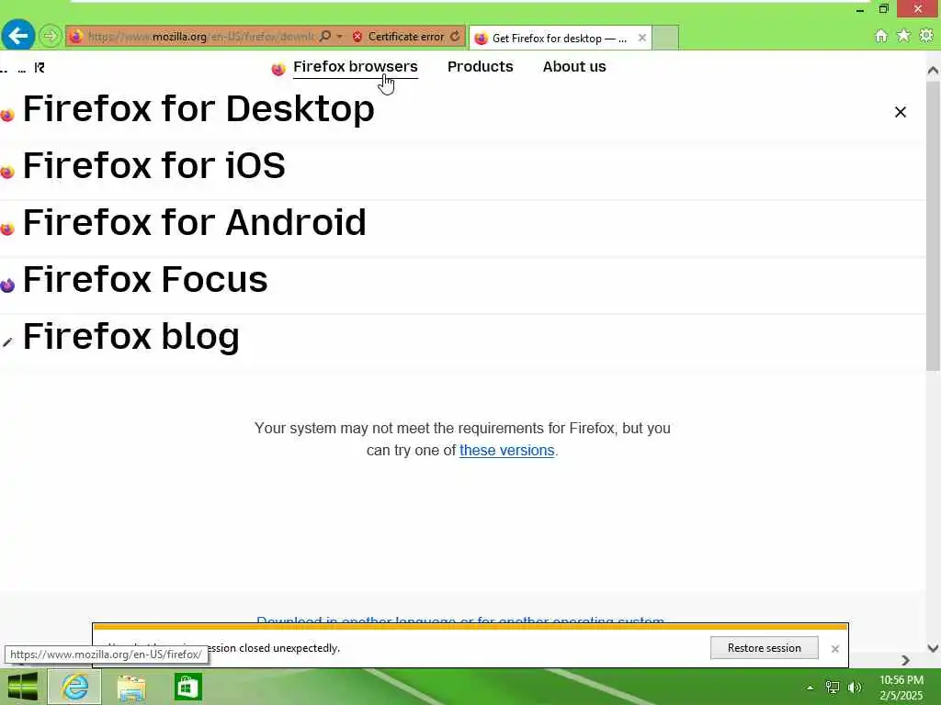This screenshot has height=705, width=941.
Task: Click the mozilla.org address bar field
Action: click(x=201, y=37)
